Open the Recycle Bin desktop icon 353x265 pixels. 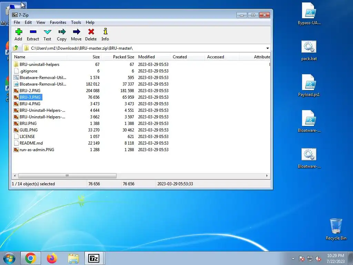pos(336,226)
